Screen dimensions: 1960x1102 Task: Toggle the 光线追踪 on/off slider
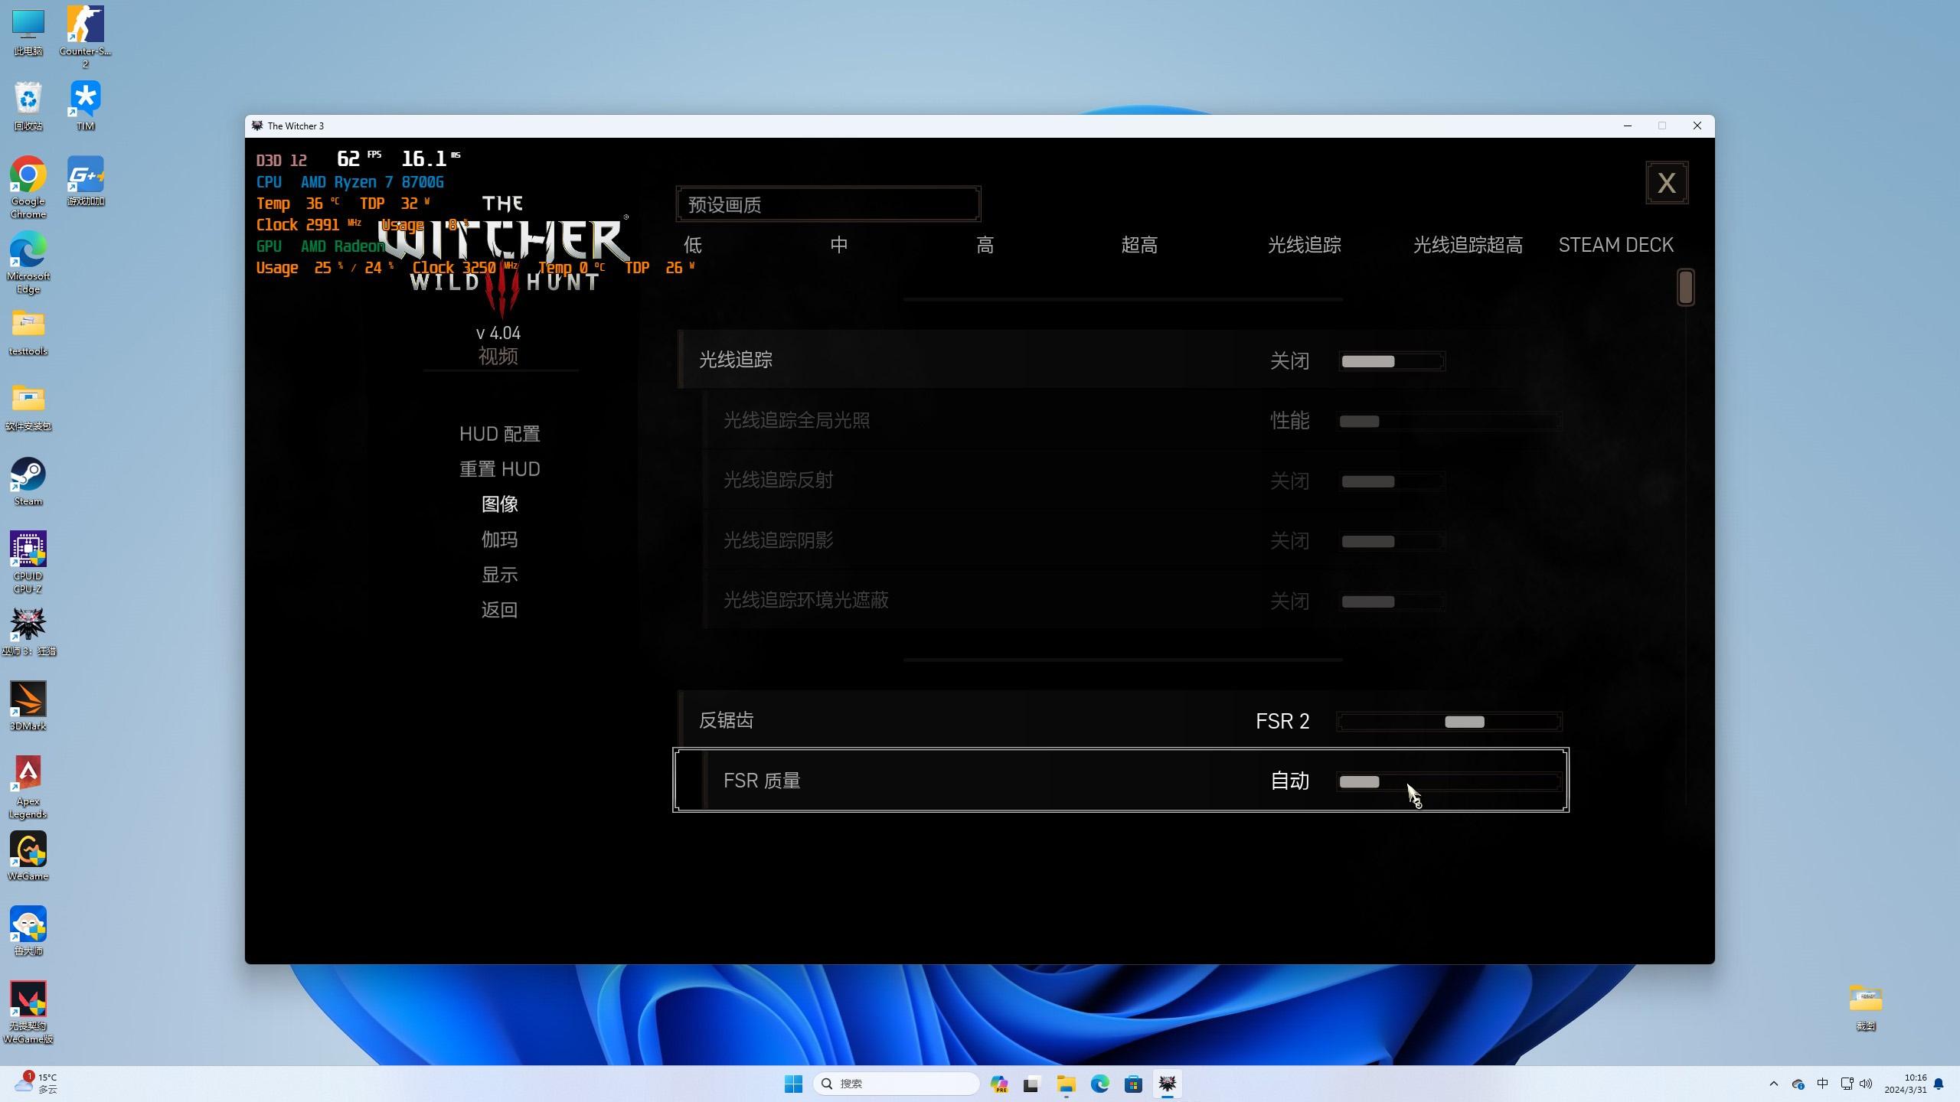[x=1392, y=361]
